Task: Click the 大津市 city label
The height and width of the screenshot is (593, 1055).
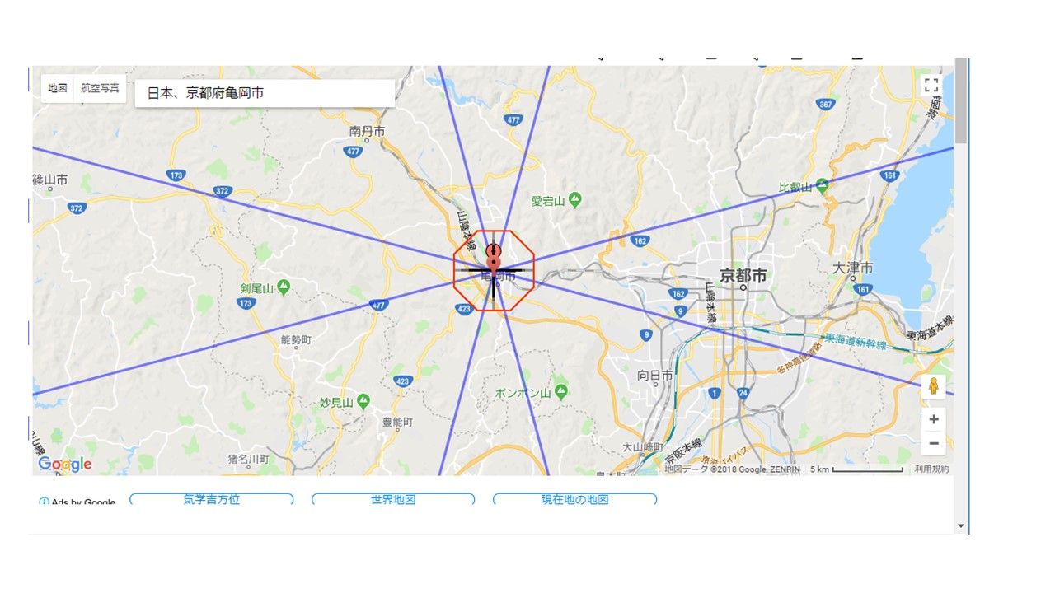Action: click(852, 268)
